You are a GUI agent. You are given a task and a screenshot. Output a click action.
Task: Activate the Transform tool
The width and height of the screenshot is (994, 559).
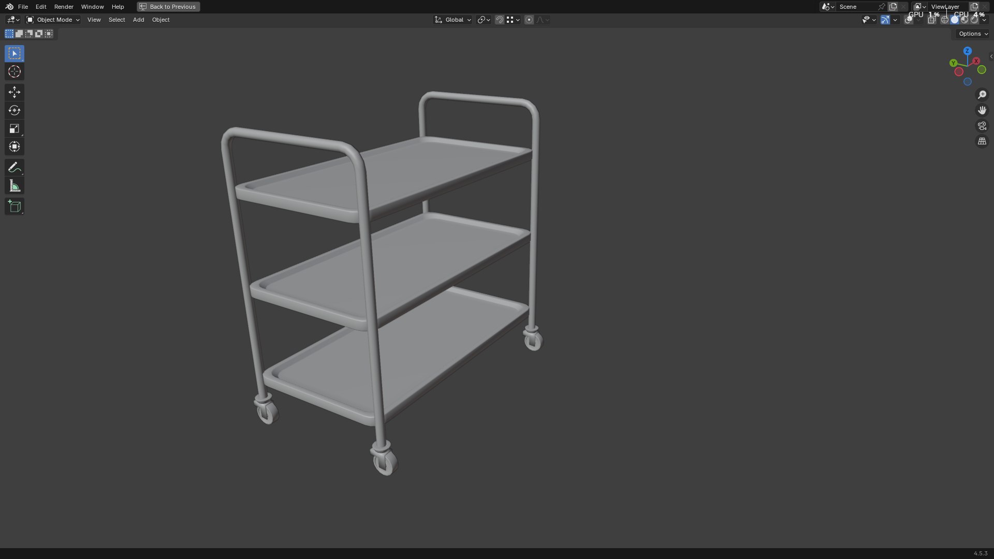point(14,146)
